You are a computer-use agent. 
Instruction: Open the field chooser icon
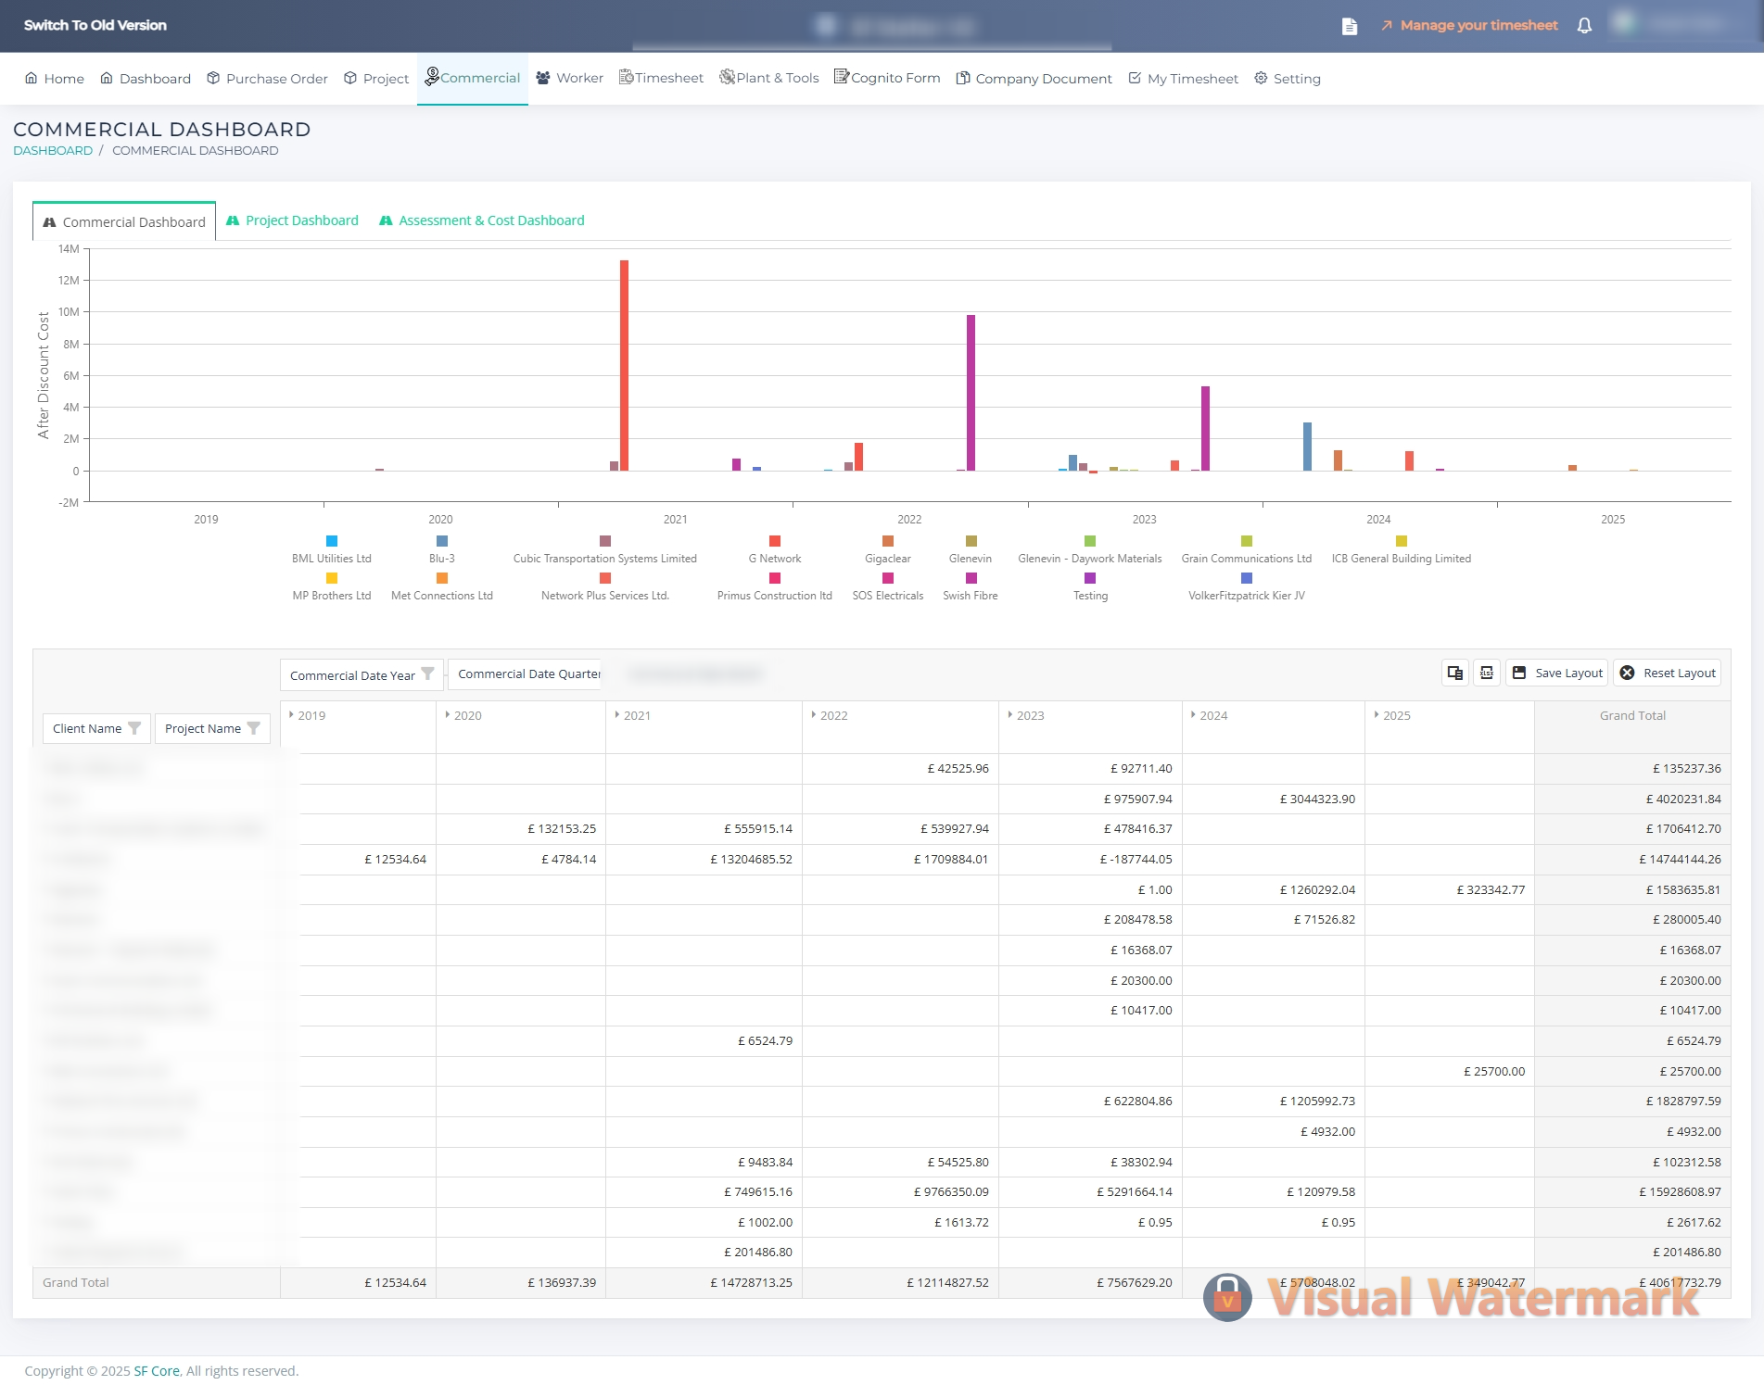1454,674
